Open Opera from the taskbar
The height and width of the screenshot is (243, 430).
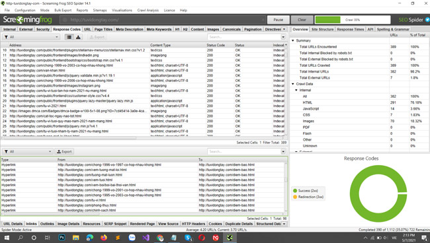202,238
